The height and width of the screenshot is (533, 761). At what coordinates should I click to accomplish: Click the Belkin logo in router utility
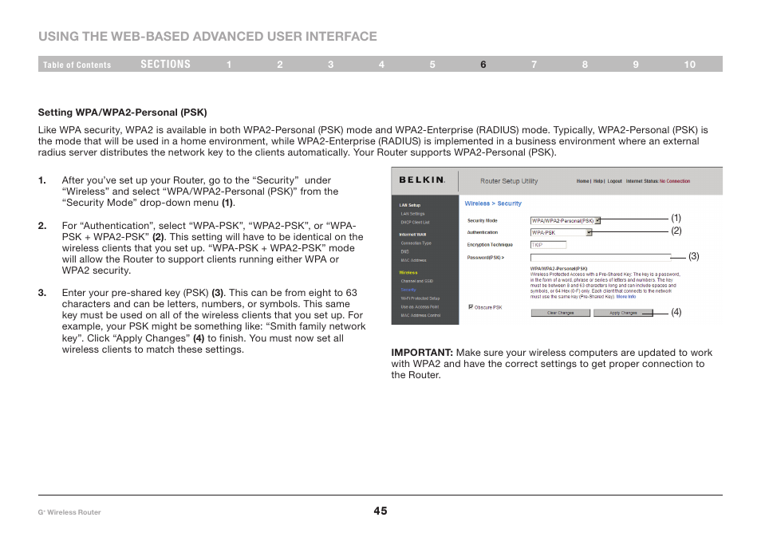422,180
